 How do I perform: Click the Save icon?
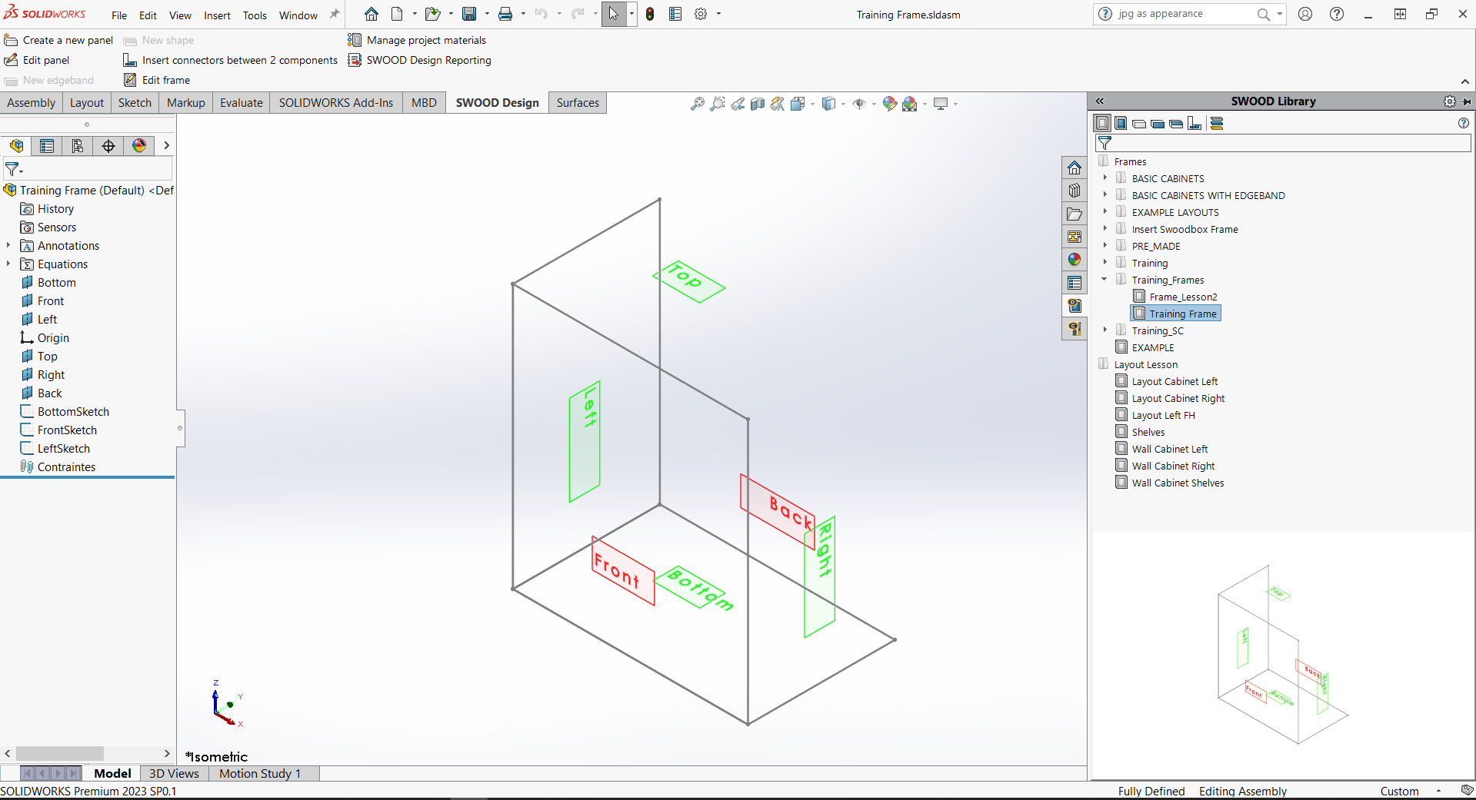469,14
